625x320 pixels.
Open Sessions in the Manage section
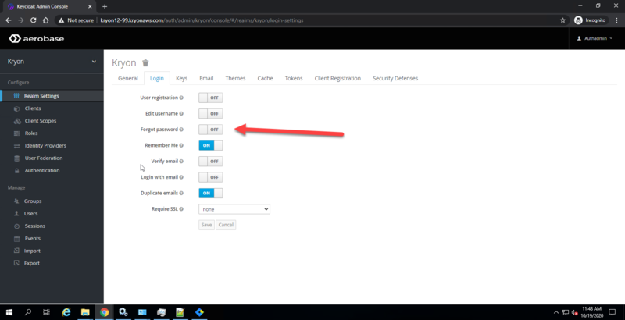(x=34, y=226)
